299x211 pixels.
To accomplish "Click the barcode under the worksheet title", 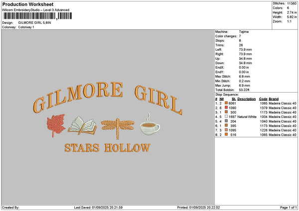I will [37, 16].
